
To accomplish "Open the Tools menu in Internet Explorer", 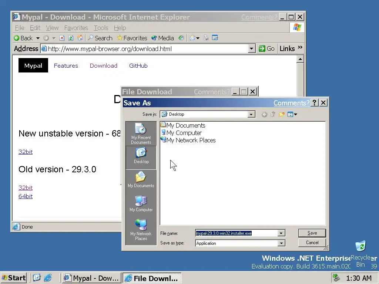I will tap(101, 28).
